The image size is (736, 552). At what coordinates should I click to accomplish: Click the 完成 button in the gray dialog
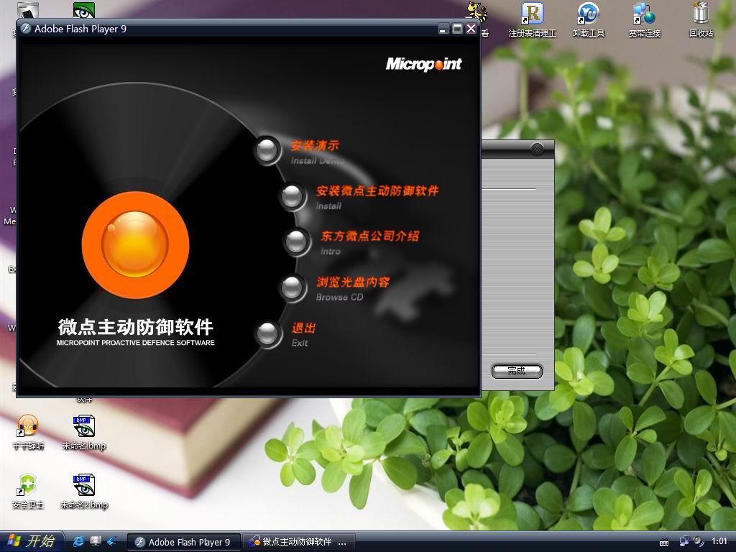517,371
